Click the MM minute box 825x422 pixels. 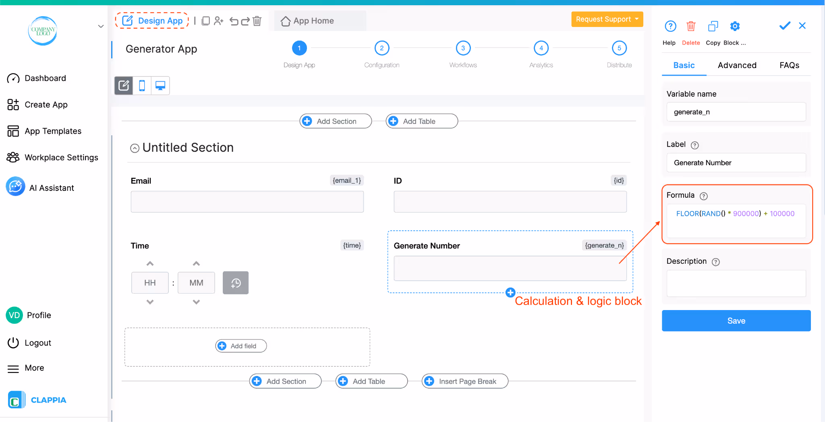[196, 283]
